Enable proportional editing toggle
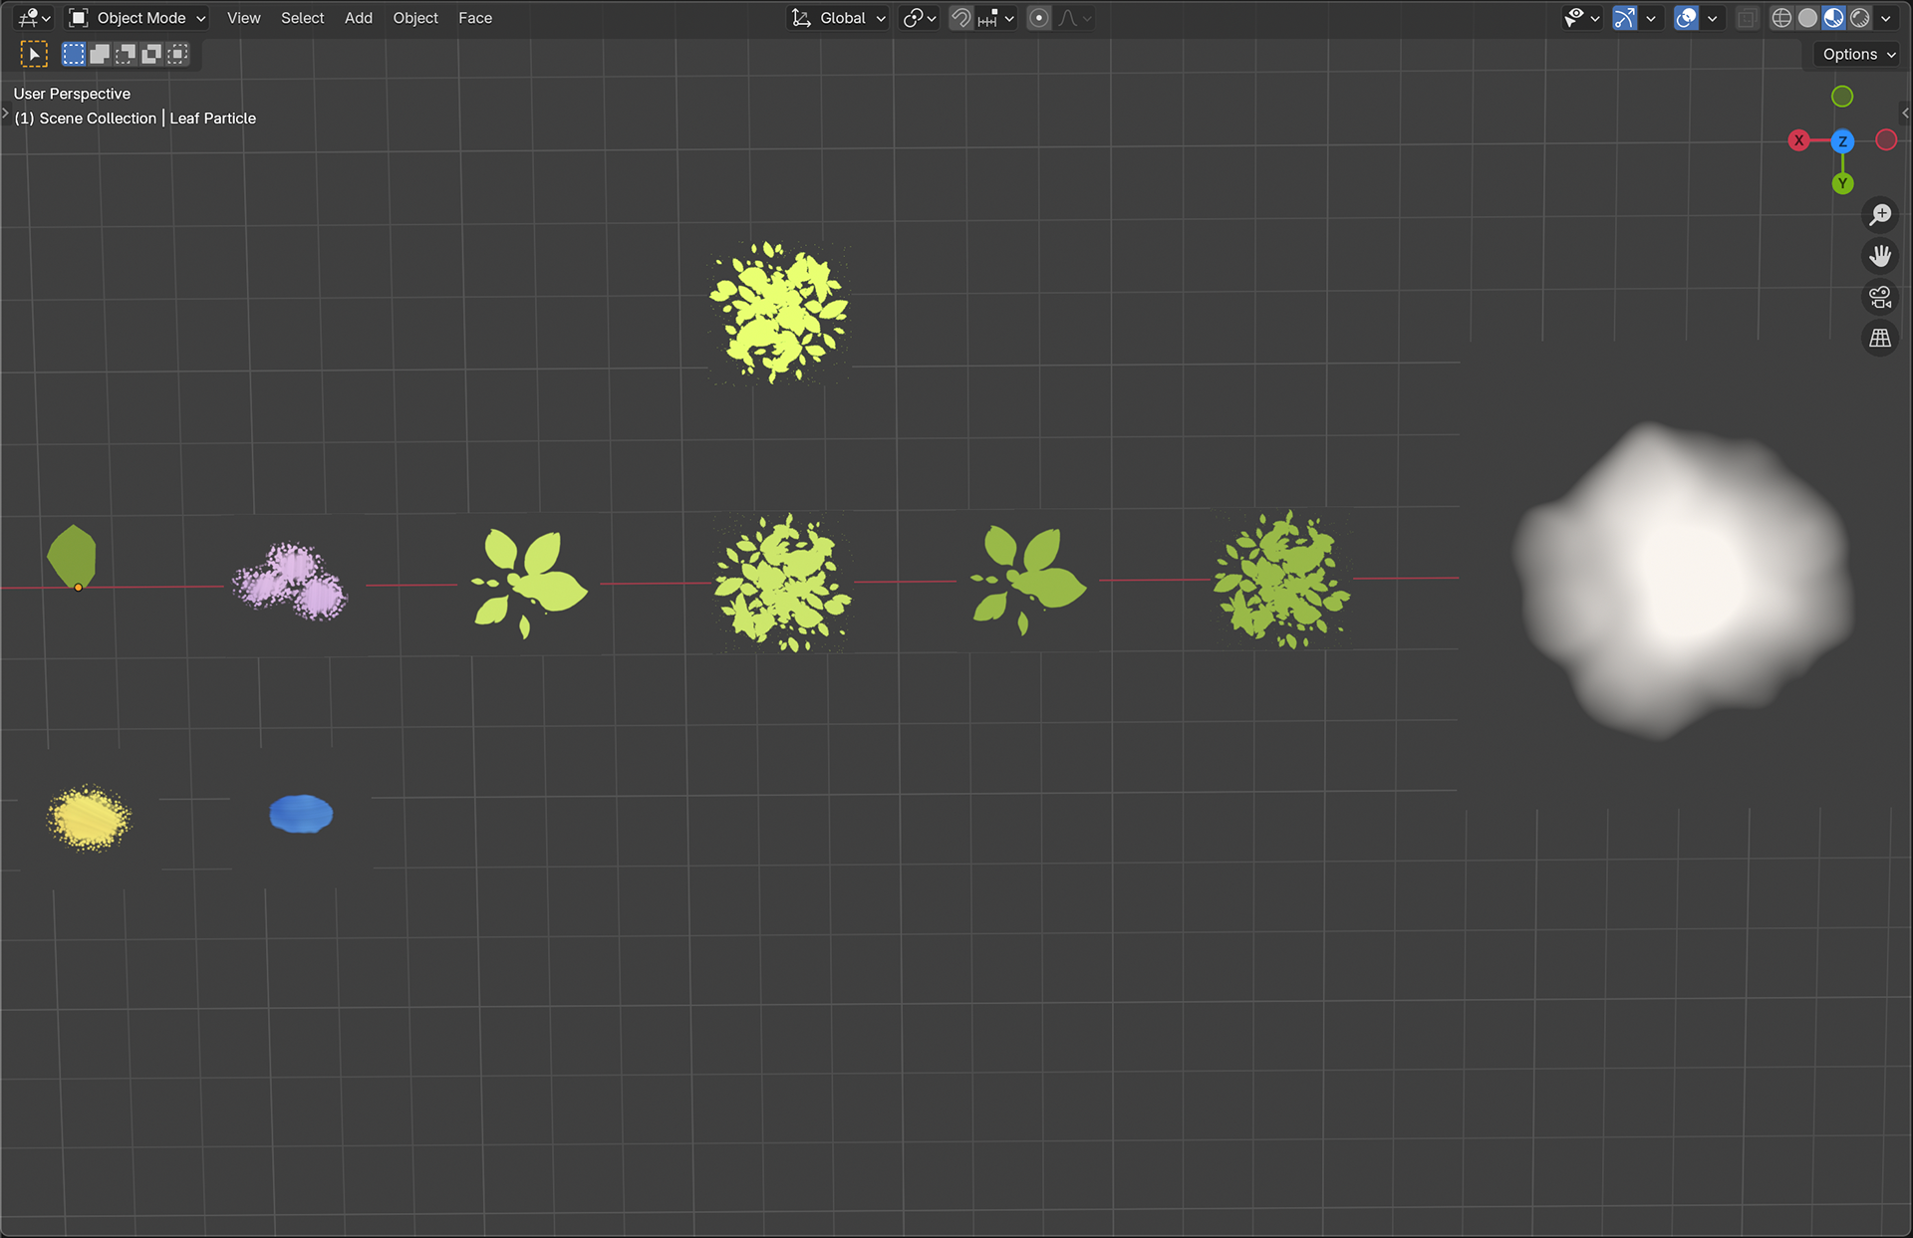Viewport: 1913px width, 1238px height. pyautogui.click(x=1039, y=18)
